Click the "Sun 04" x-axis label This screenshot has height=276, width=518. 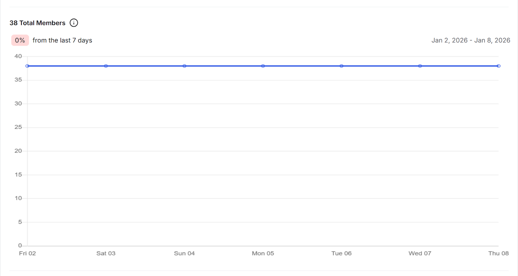[x=185, y=253]
